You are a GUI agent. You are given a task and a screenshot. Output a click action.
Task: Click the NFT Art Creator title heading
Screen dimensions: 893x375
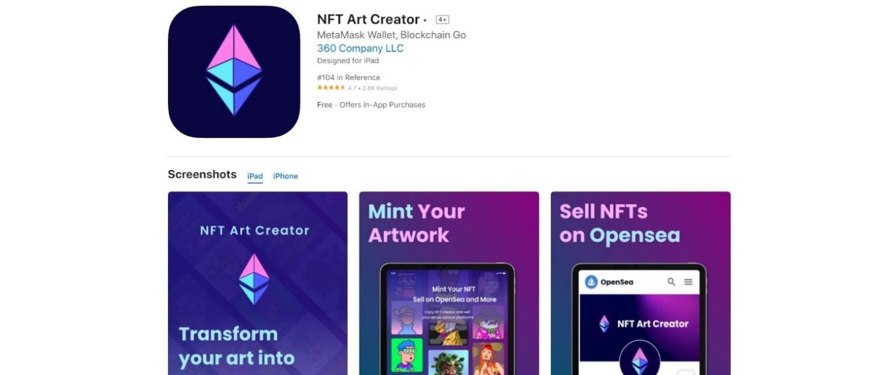[368, 19]
